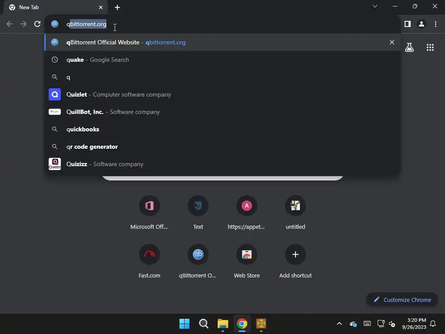The image size is (445, 334).
Task: Open a new tab with plus button
Action: pyautogui.click(x=117, y=7)
